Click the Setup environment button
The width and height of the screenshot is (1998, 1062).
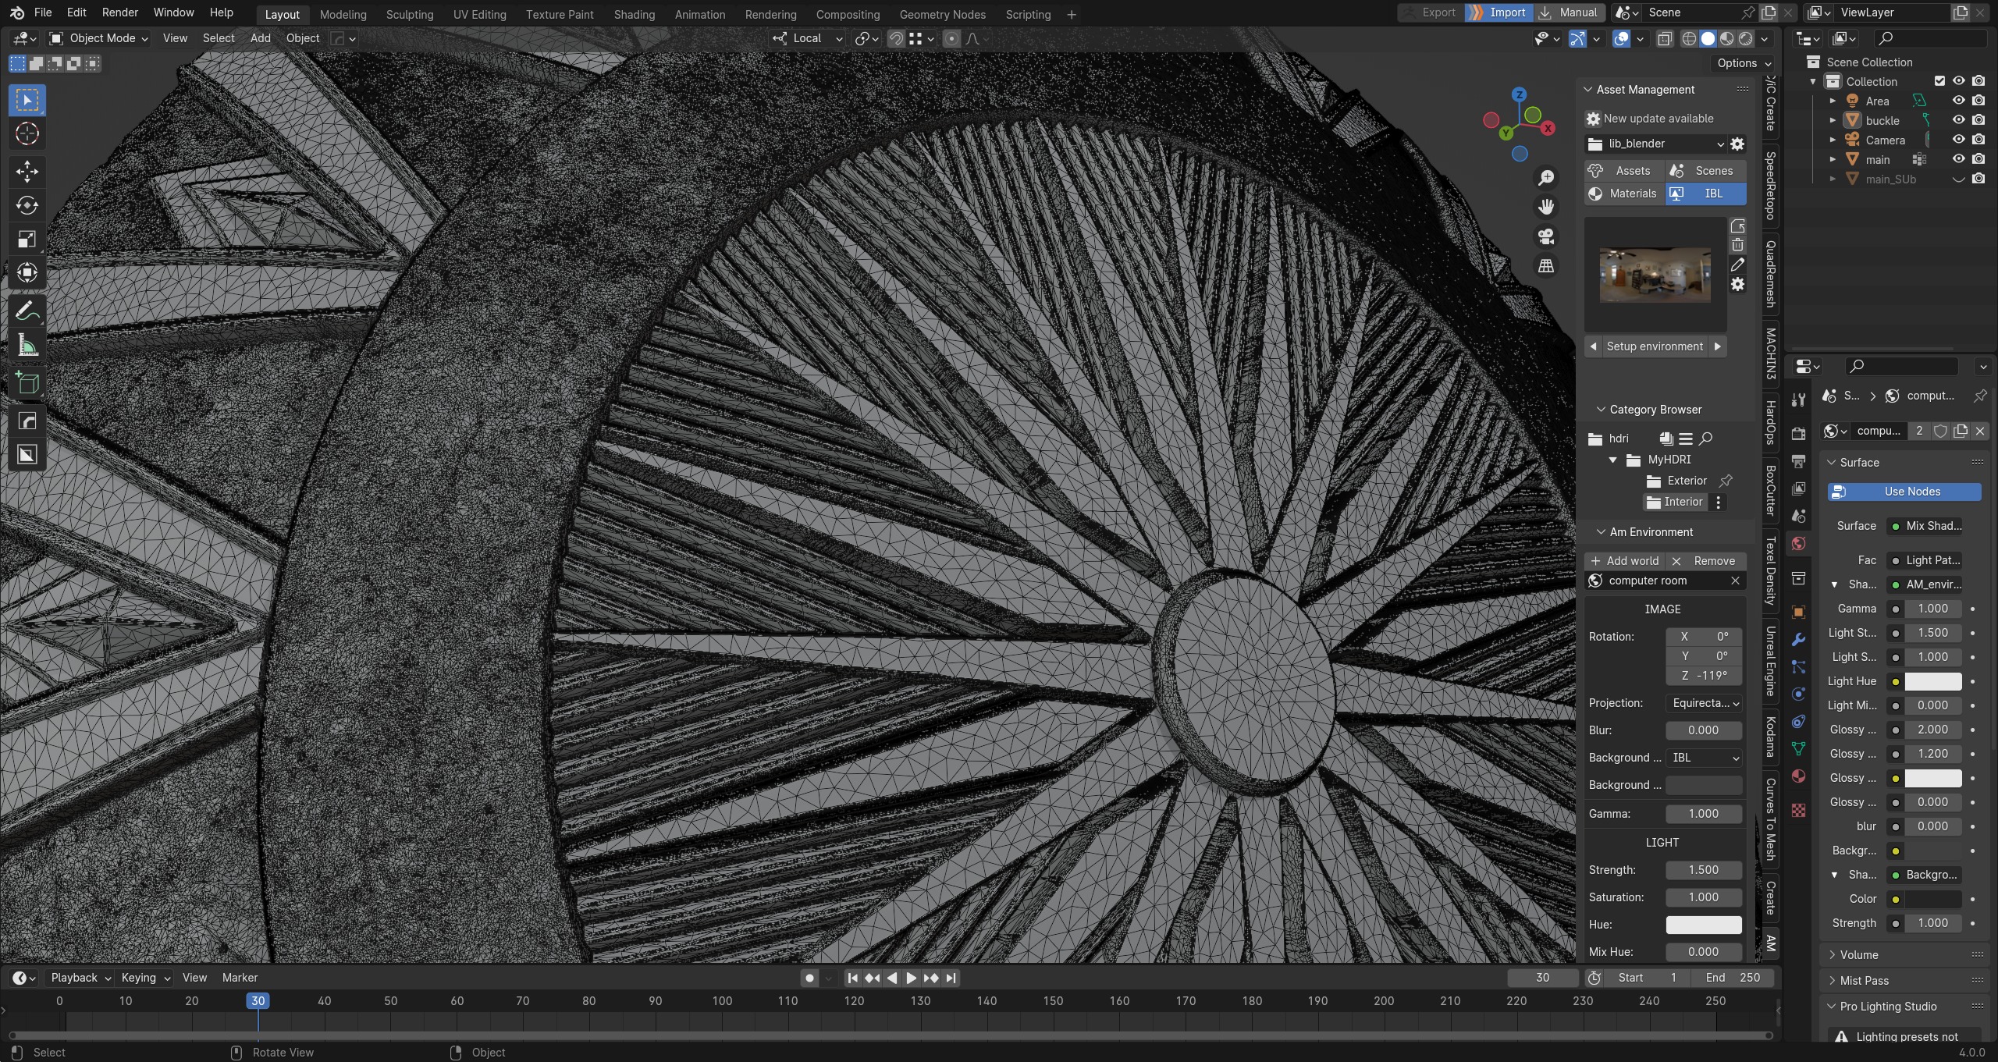pos(1655,346)
